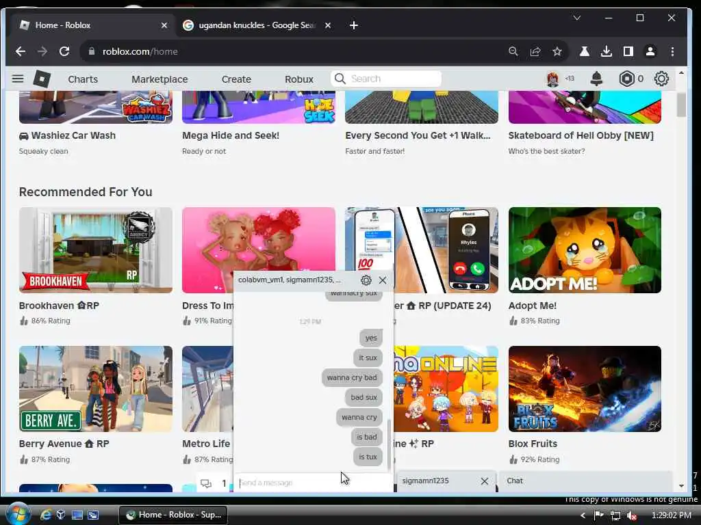701x525 pixels.
Task: Expand the tab search dropdown arrow
Action: [x=576, y=18]
